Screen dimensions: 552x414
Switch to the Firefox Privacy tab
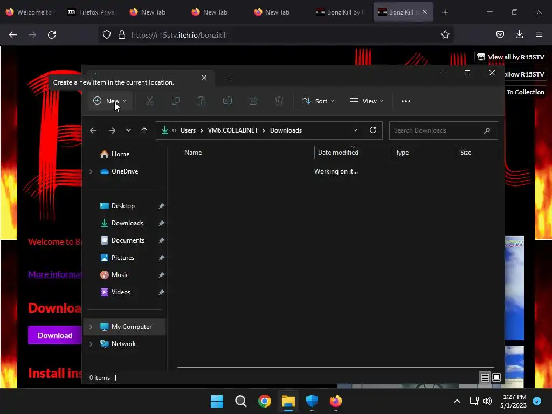(x=93, y=12)
